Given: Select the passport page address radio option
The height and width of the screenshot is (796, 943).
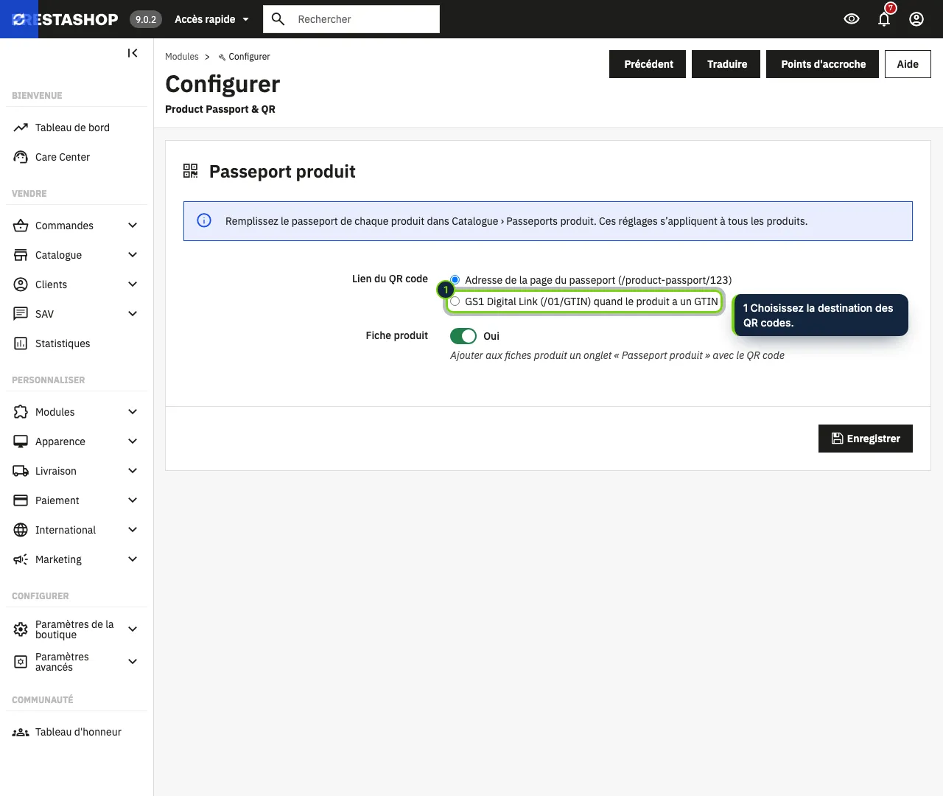Looking at the screenshot, I should tap(455, 280).
